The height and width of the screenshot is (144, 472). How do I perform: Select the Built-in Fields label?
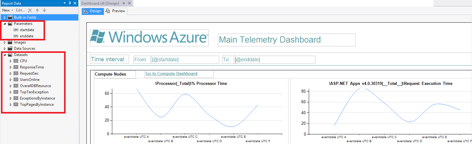(25, 17)
